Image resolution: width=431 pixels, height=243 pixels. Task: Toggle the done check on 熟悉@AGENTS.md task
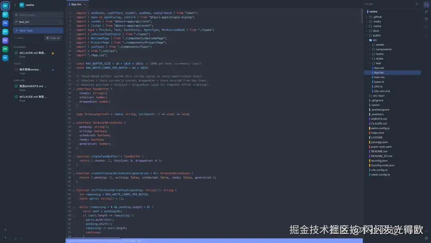pos(16,86)
